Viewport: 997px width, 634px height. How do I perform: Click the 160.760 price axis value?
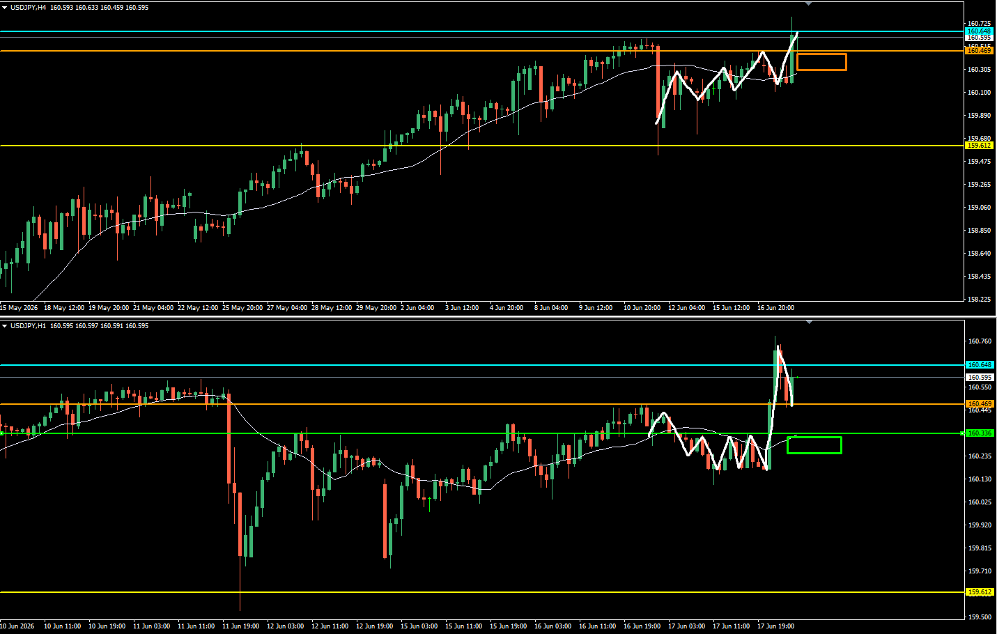[979, 341]
